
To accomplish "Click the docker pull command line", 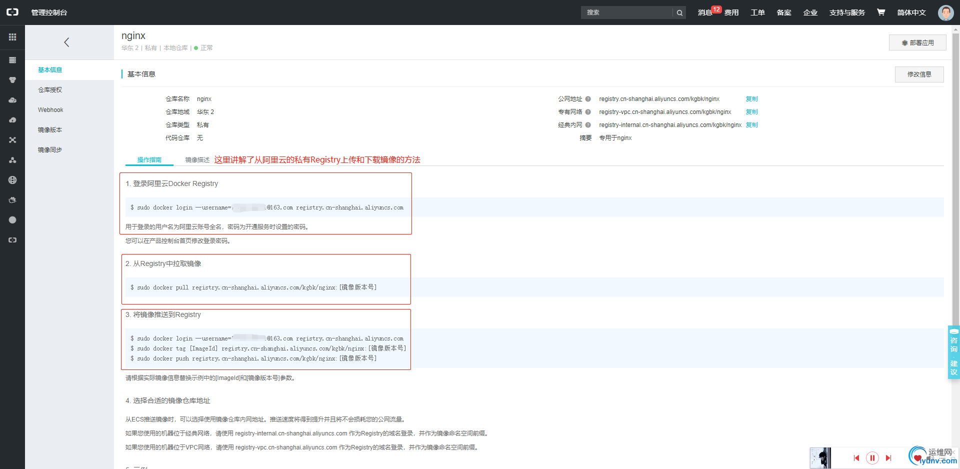I will 253,287.
